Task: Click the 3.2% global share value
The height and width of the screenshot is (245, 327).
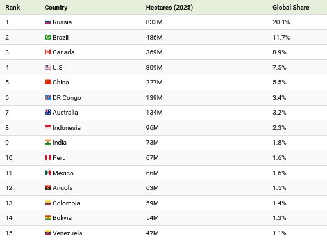Action: tap(280, 113)
